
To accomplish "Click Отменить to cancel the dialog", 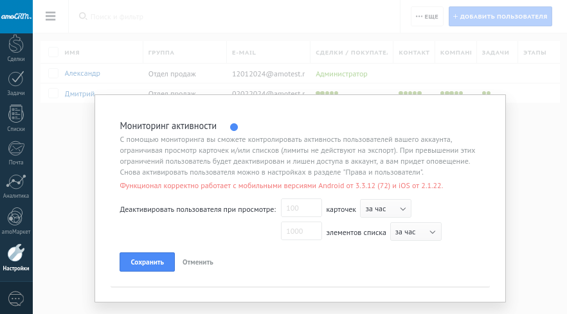I will pos(198,262).
